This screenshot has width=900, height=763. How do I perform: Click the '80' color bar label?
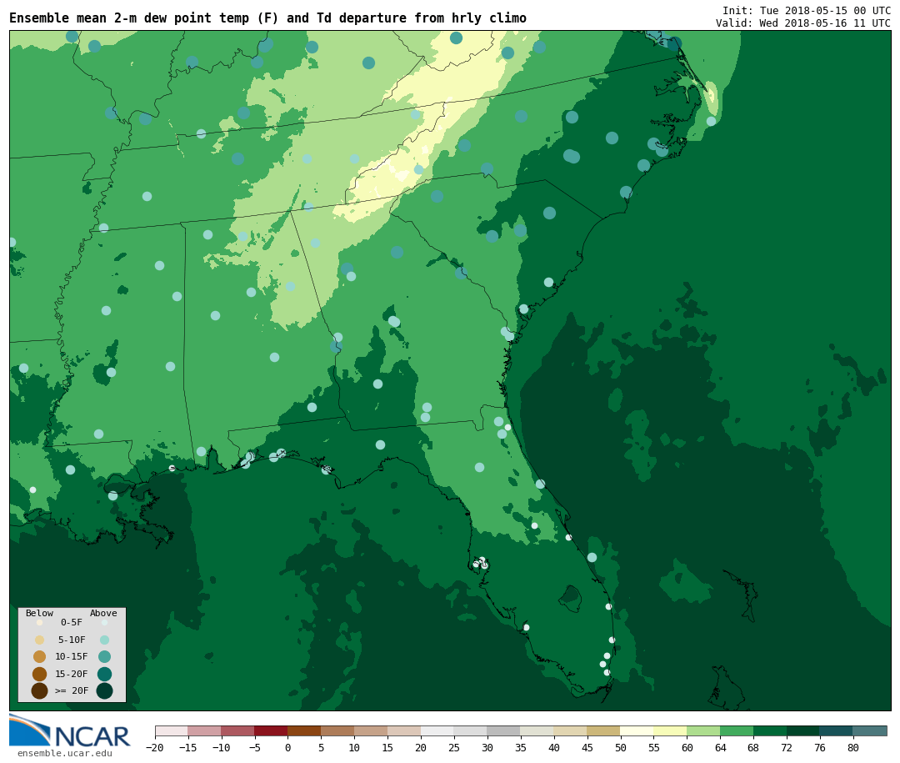click(x=853, y=747)
